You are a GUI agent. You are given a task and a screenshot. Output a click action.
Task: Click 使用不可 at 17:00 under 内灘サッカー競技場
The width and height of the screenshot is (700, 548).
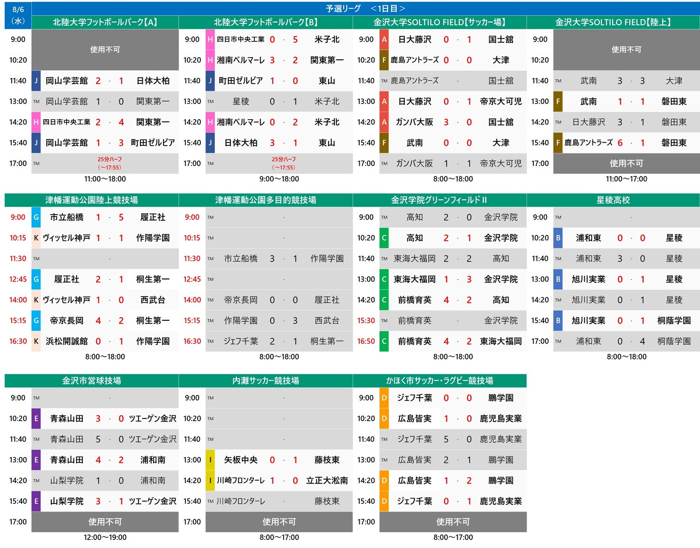click(x=279, y=522)
